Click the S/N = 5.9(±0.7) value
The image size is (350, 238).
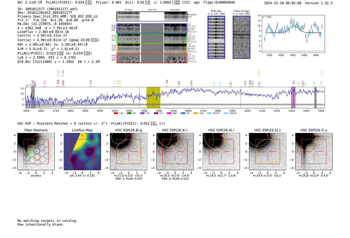[x=32, y=49]
